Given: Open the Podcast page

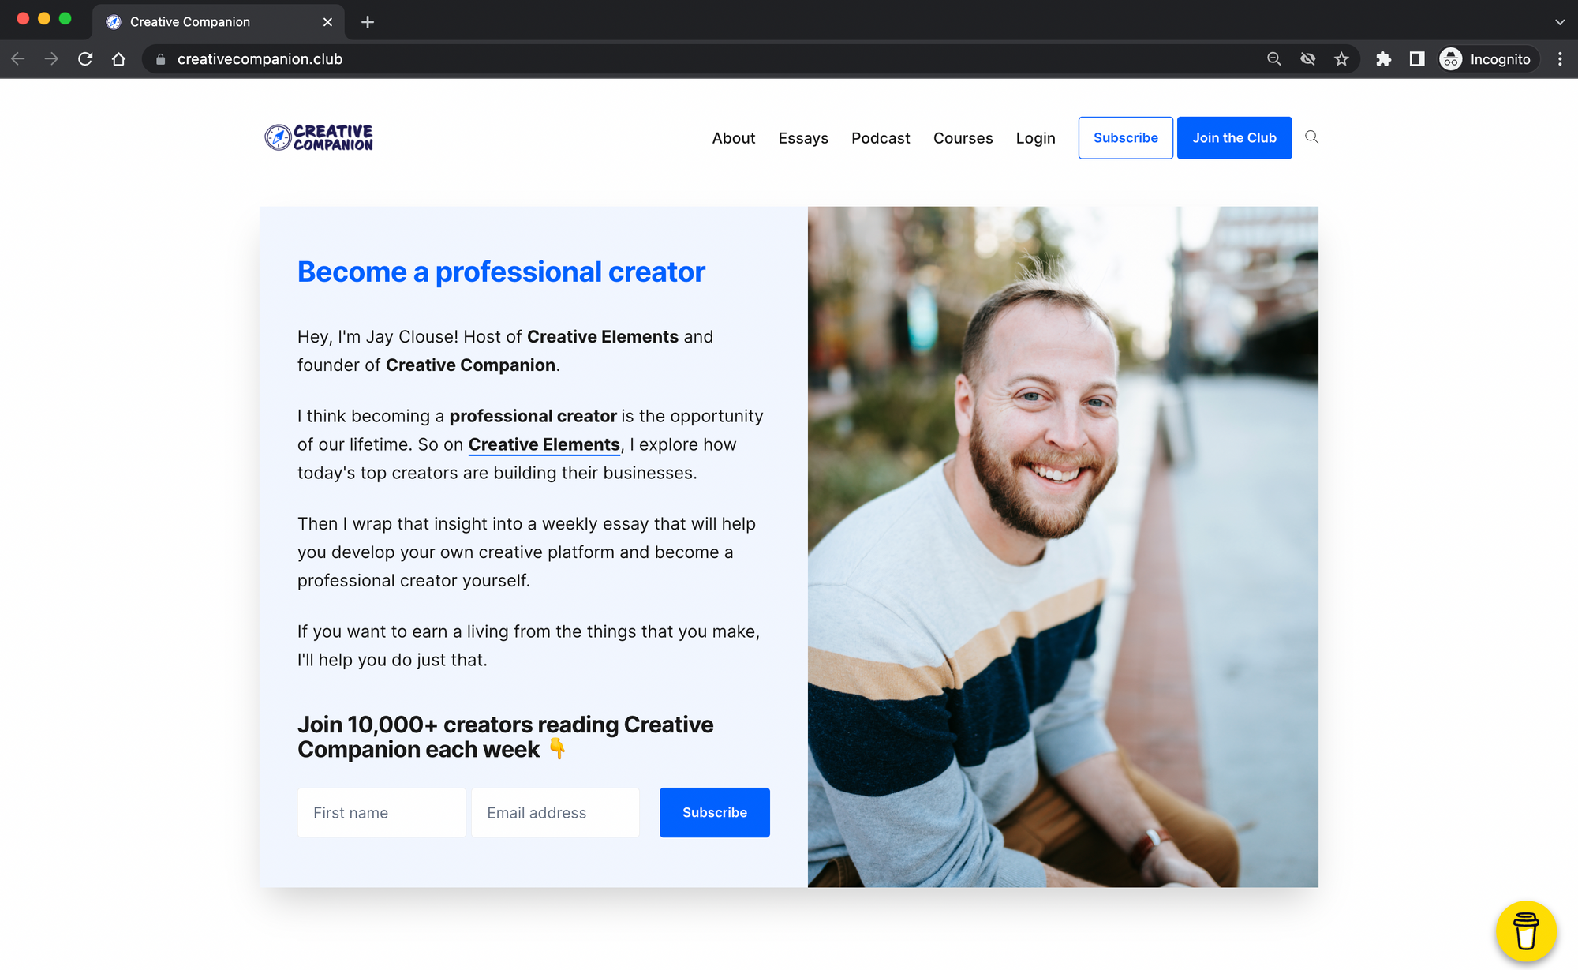Looking at the screenshot, I should tap(881, 138).
